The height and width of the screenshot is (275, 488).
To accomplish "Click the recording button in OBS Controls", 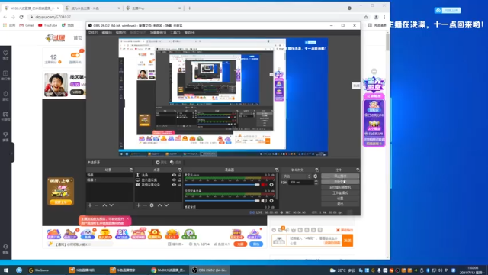I will [340, 182].
